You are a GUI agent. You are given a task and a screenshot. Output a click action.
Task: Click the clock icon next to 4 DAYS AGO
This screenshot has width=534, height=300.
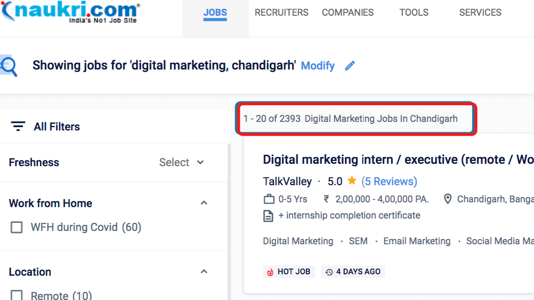click(329, 271)
